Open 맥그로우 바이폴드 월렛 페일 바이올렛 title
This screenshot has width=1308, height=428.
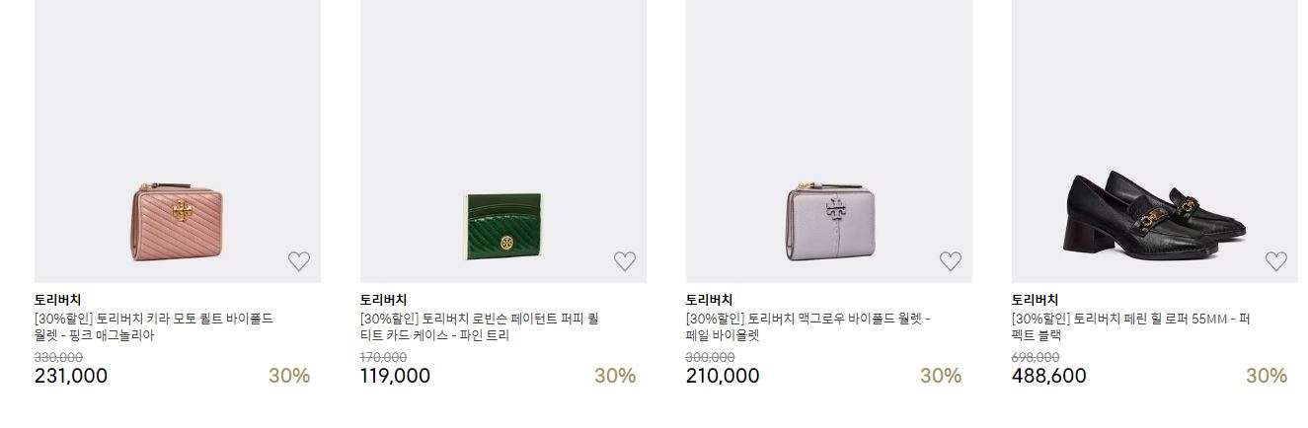(x=808, y=326)
